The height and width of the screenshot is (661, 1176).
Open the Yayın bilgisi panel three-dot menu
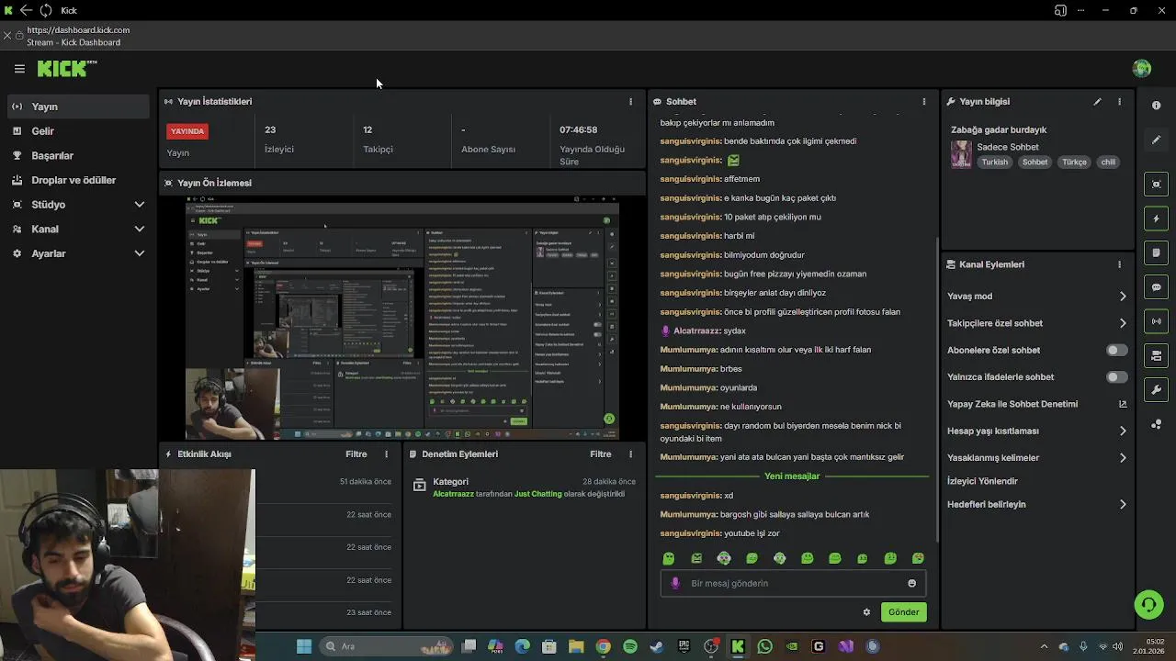(x=1119, y=102)
